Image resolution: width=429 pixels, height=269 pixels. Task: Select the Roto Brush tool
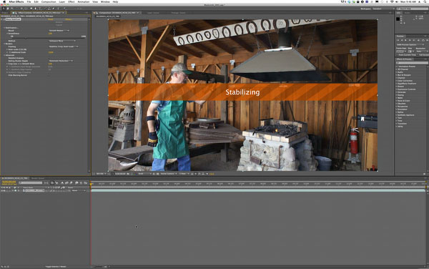pos(59,9)
